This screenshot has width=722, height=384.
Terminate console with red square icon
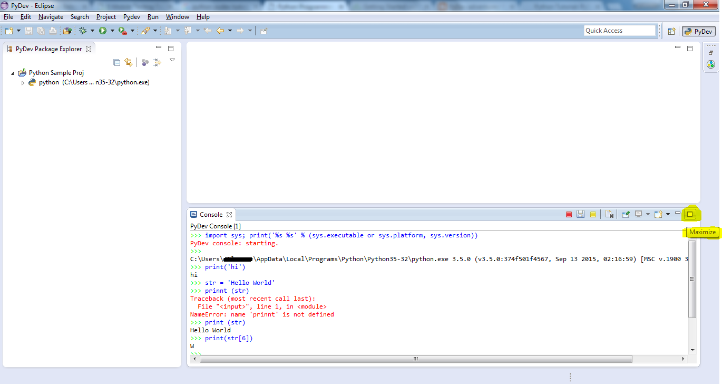pos(569,214)
